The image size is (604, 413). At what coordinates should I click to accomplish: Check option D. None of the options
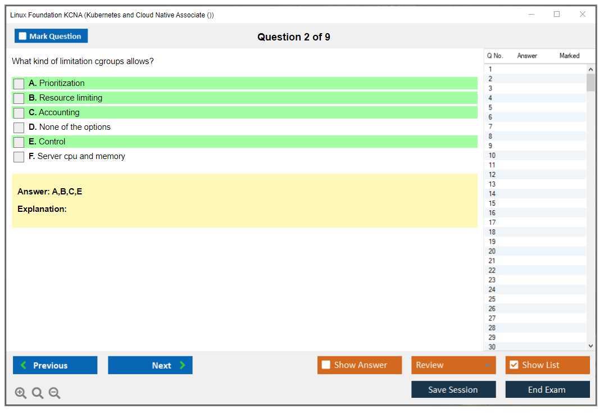click(x=19, y=128)
